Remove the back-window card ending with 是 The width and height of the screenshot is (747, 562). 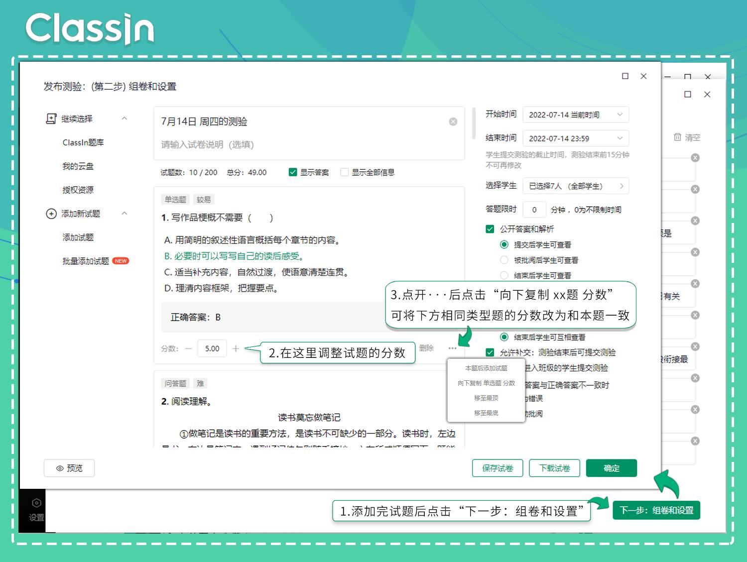click(x=695, y=221)
